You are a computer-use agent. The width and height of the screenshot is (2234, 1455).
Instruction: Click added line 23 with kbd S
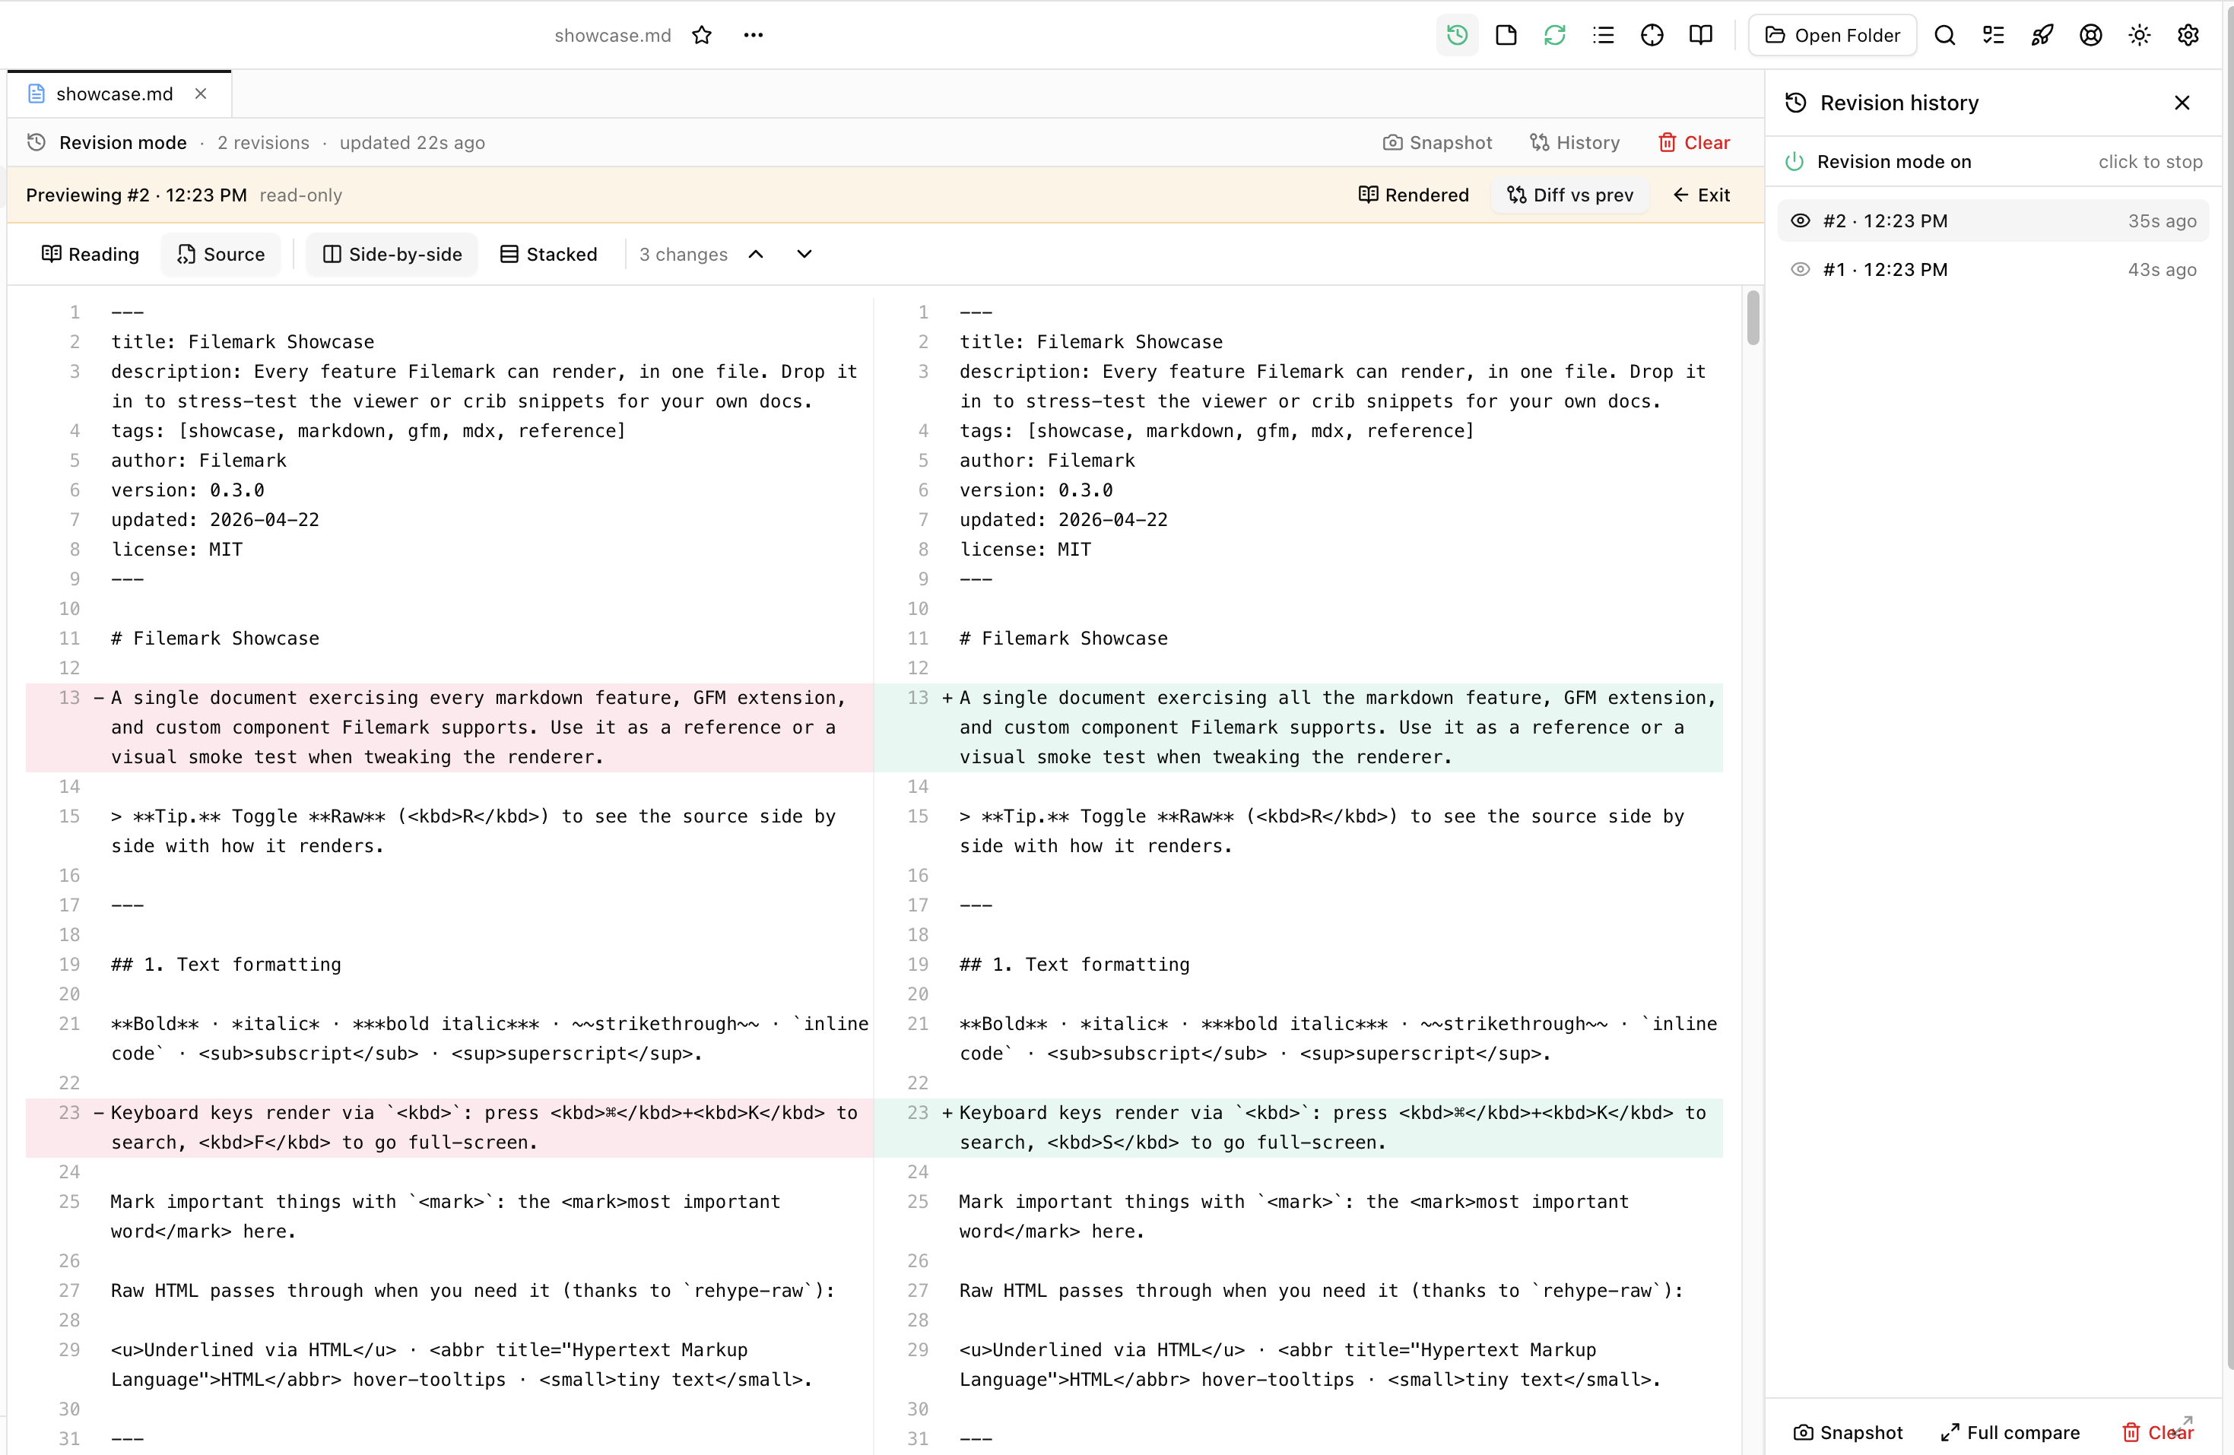(x=1298, y=1127)
